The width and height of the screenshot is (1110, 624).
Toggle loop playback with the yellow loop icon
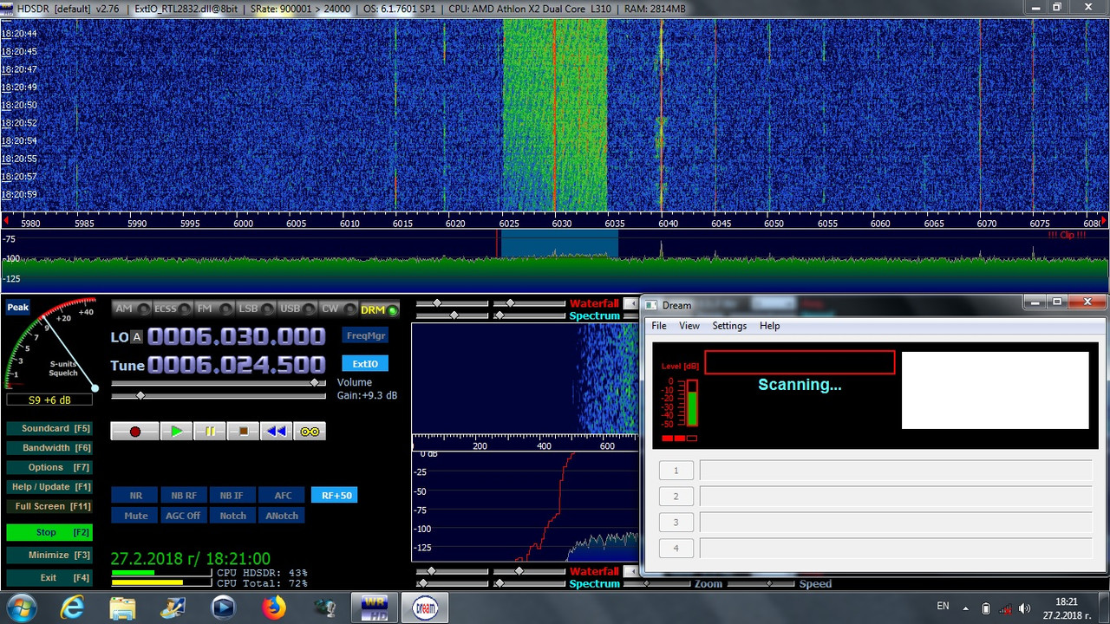tap(310, 431)
